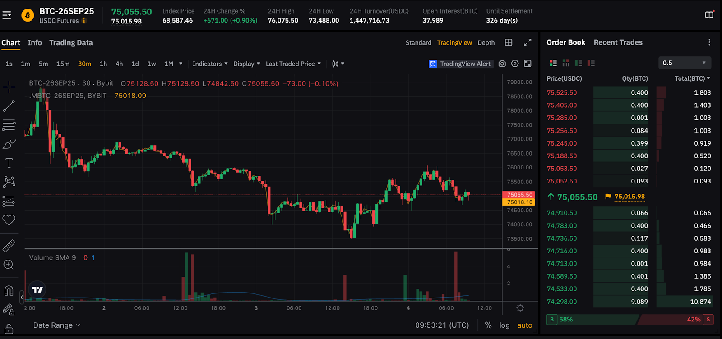Click the buy/sell ratio bar at 58%
Image resolution: width=722 pixels, height=339 pixels.
(x=629, y=319)
